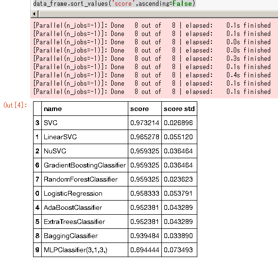Image resolution: width=278 pixels, height=260 pixels.
Task: Click the 'score std' column header
Action: point(179,109)
